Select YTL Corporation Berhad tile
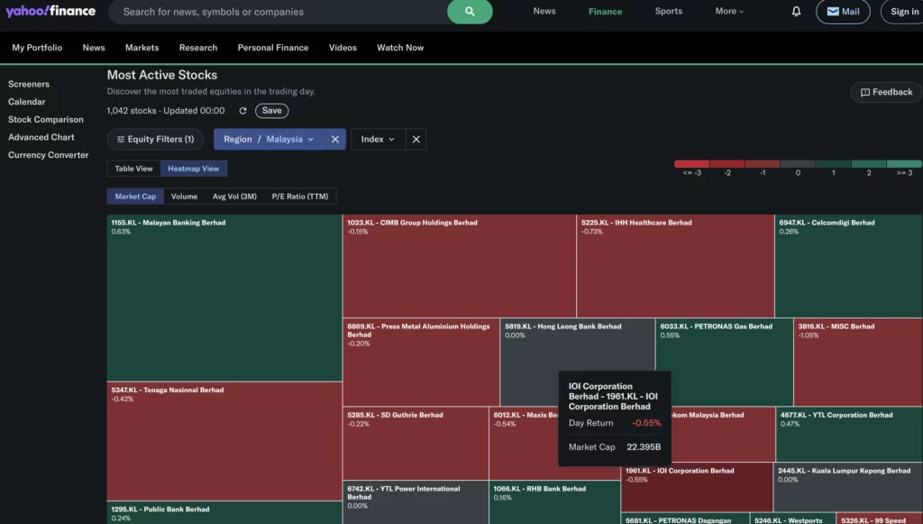Image resolution: width=923 pixels, height=524 pixels. tap(849, 435)
